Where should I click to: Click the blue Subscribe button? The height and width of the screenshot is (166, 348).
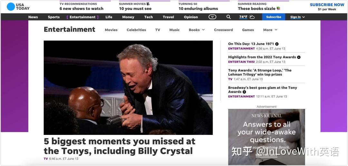click(274, 17)
